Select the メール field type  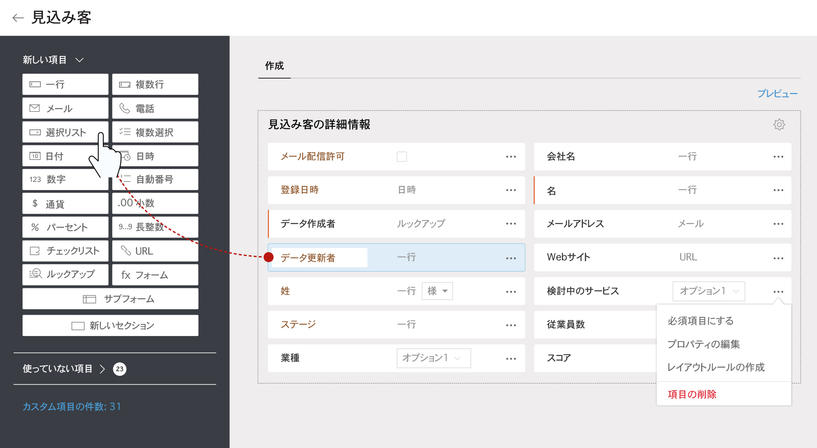click(x=65, y=109)
